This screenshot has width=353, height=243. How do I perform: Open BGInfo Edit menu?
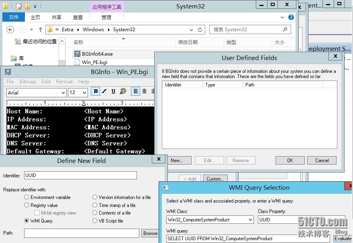pos(46,81)
